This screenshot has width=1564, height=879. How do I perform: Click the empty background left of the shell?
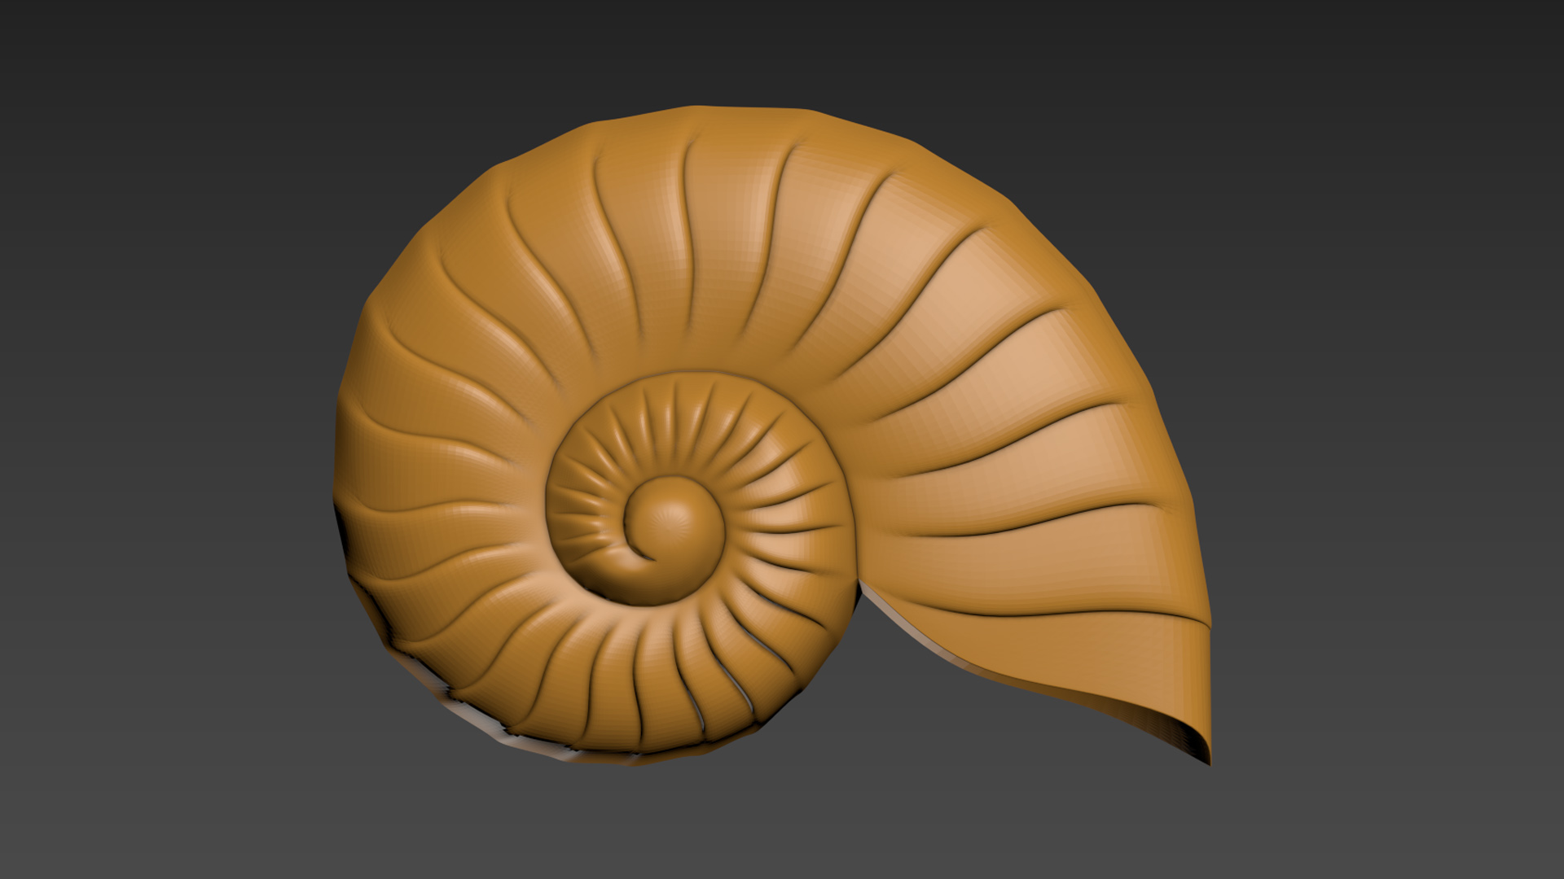(x=163, y=439)
